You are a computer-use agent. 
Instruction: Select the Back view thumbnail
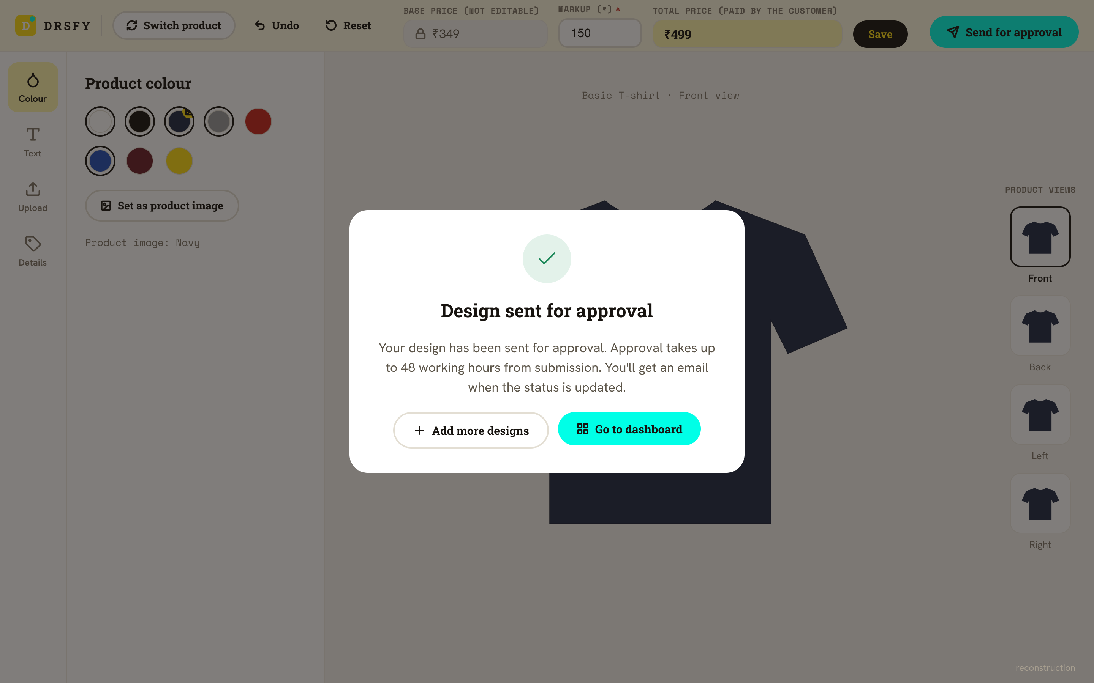click(1040, 326)
